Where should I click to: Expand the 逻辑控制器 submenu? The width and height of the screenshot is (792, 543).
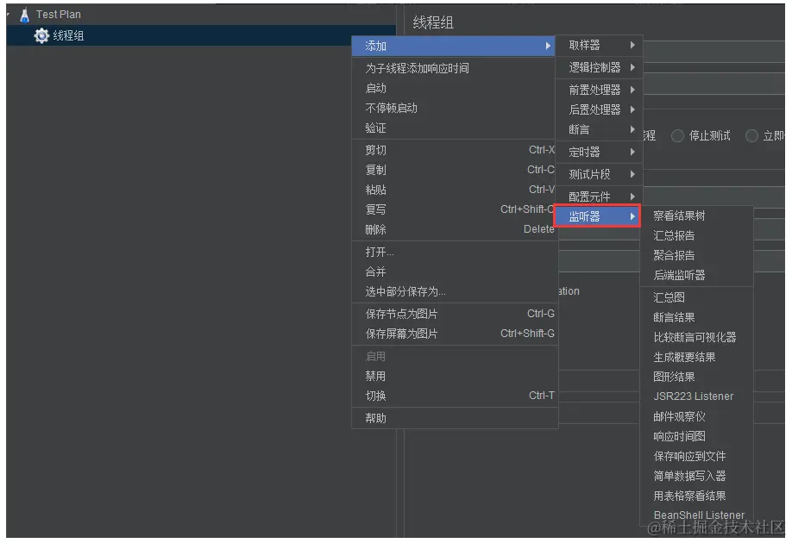pos(599,67)
